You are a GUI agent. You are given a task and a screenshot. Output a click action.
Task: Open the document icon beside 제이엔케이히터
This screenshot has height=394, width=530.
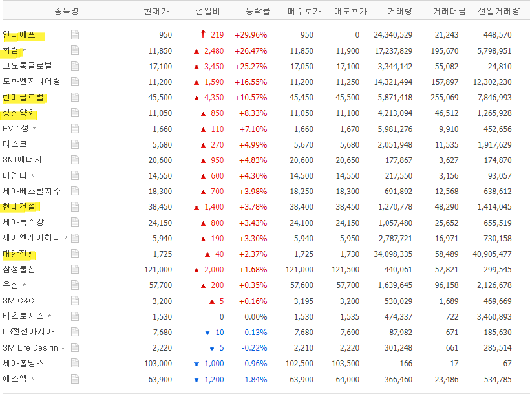(75, 238)
